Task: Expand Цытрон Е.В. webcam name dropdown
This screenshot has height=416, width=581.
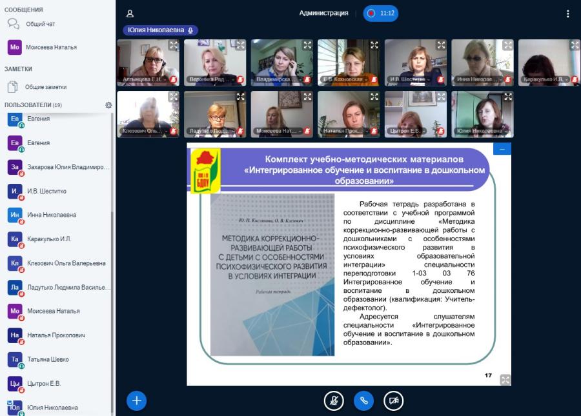Action: pos(407,131)
